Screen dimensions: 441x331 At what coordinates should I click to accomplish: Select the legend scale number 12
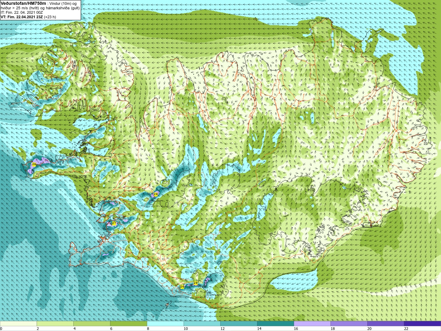click(x=223, y=329)
